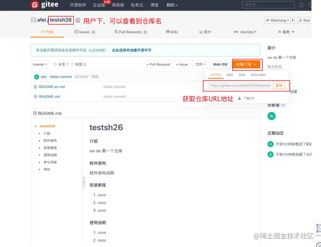Switch to the Issues tab
This screenshot has height=247, width=321.
(x=85, y=32)
